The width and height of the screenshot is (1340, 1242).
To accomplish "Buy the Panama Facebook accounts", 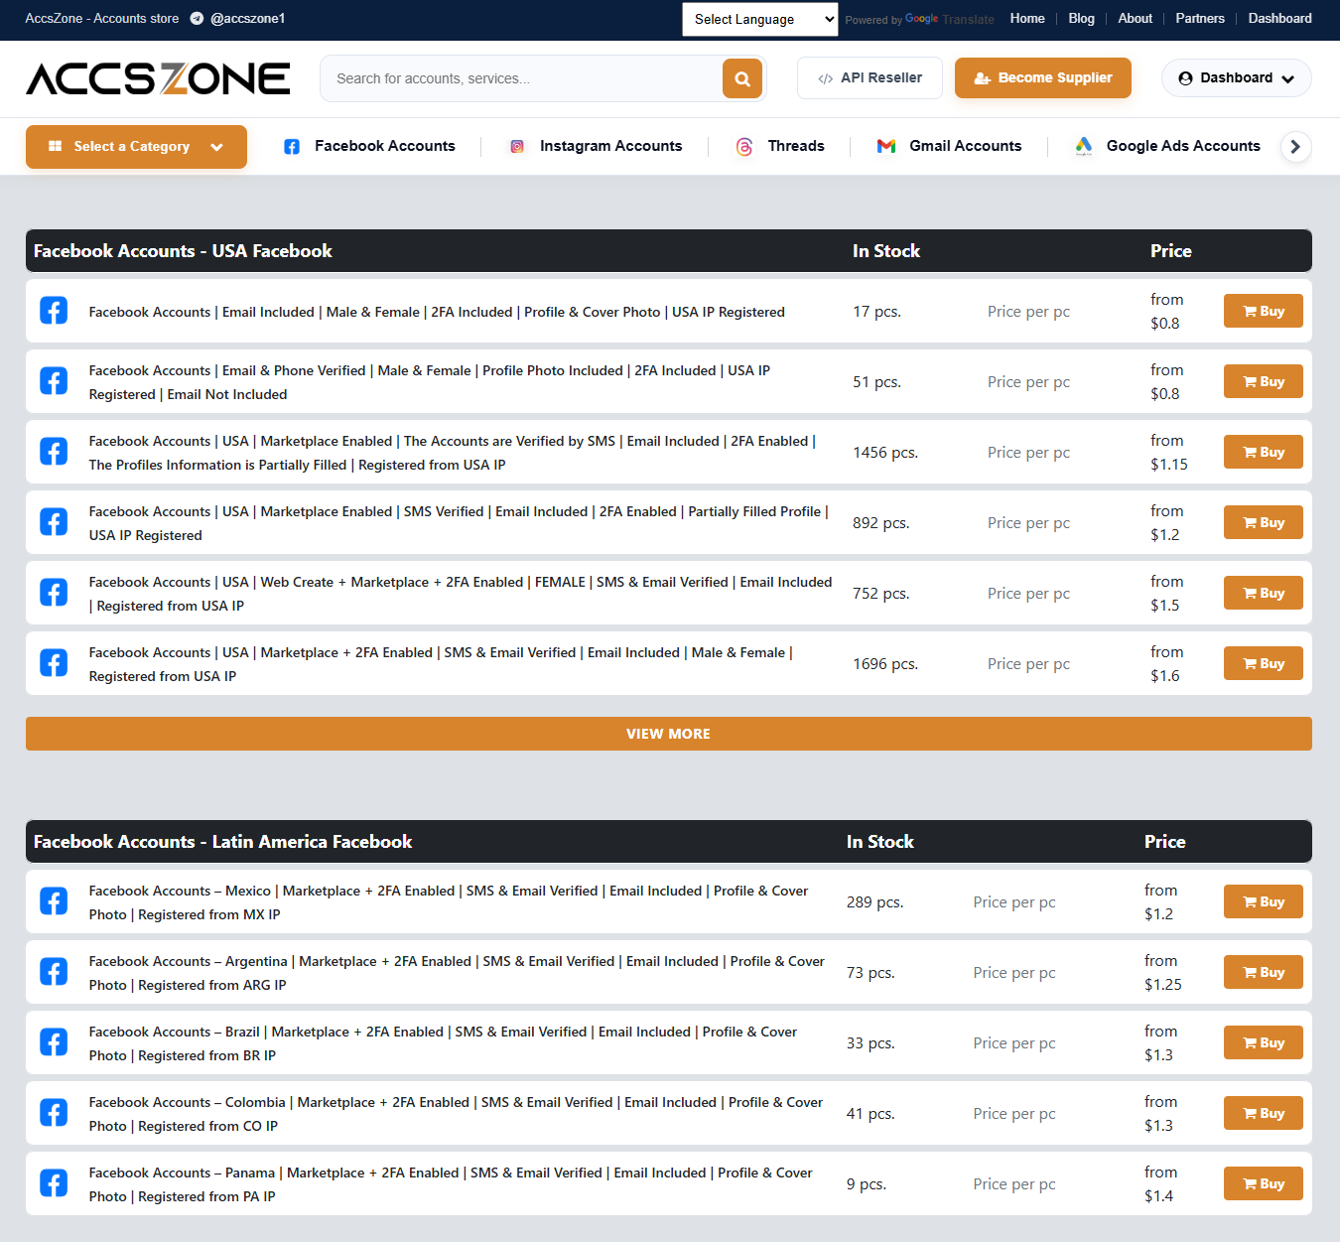I will tap(1264, 1183).
